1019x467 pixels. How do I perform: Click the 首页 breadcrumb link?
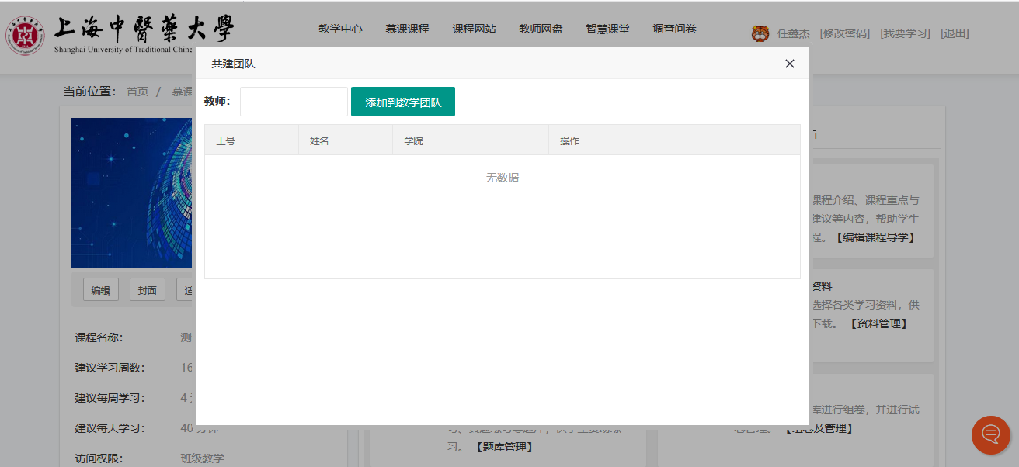(x=137, y=92)
